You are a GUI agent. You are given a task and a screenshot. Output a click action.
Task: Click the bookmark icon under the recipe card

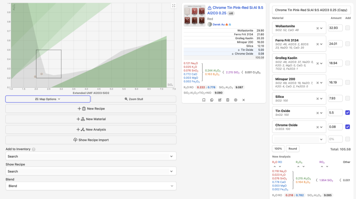point(203,100)
